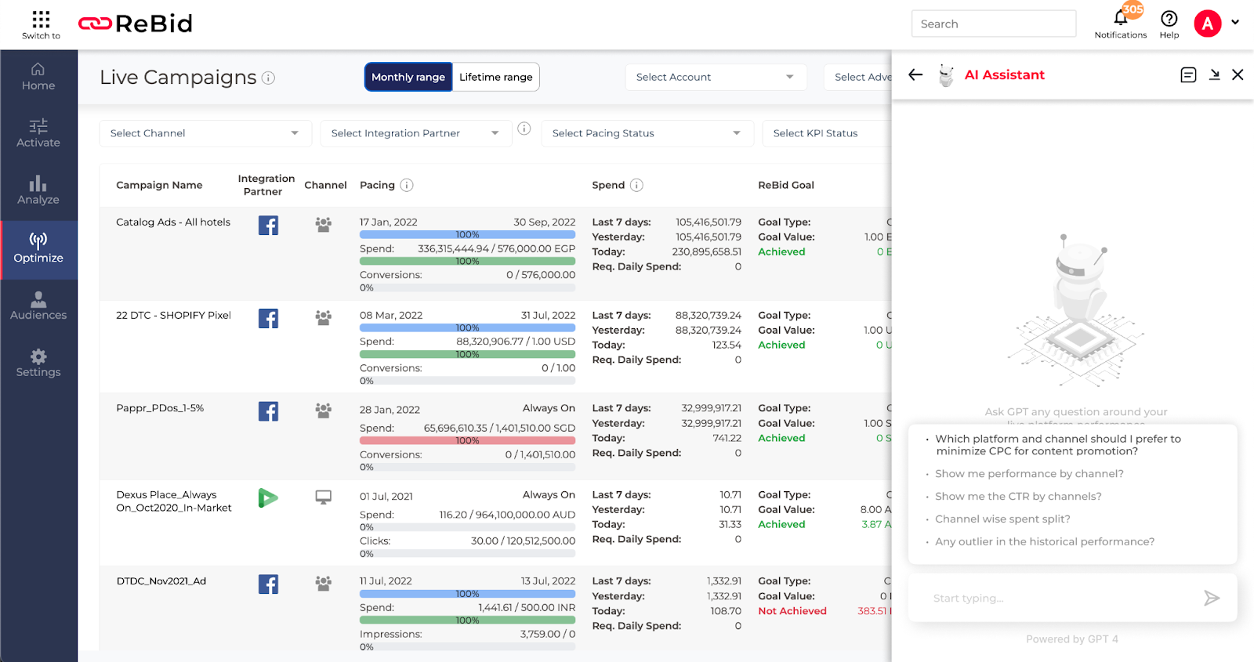1254x662 pixels.
Task: Switch to Monthly range view
Action: (x=408, y=77)
